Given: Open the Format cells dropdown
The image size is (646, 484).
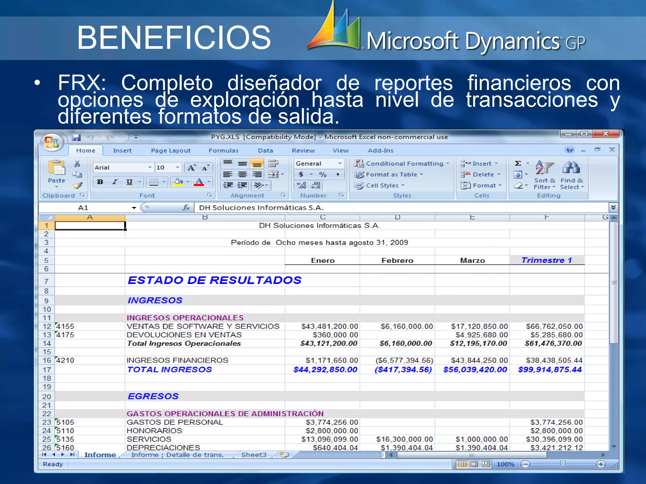Looking at the screenshot, I should pos(481,185).
